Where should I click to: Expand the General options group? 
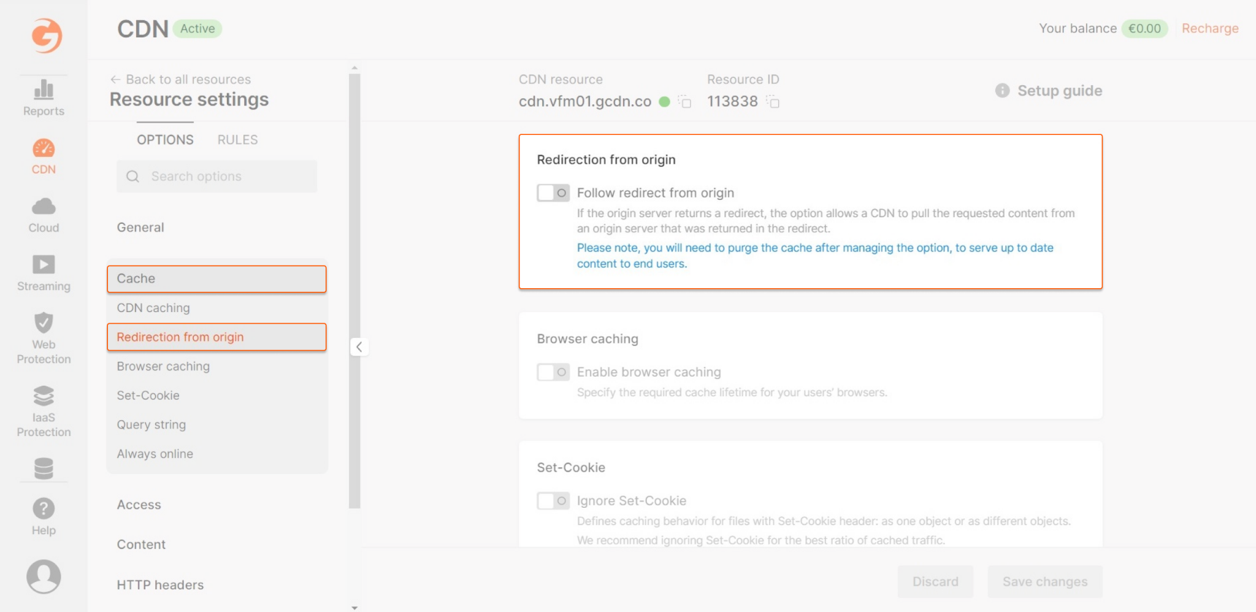click(x=140, y=228)
